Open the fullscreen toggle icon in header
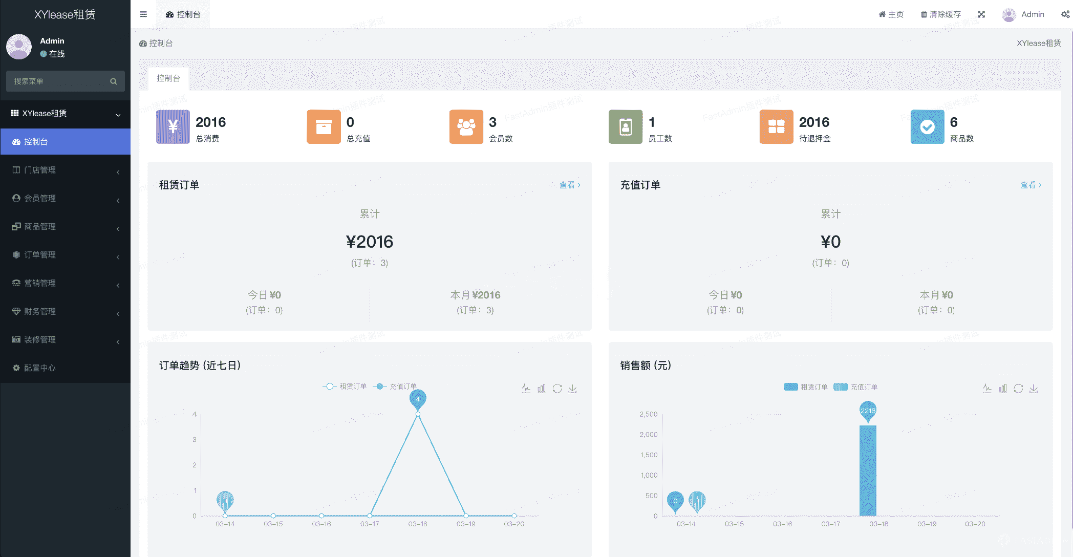Viewport: 1073px width, 557px height. [x=981, y=14]
